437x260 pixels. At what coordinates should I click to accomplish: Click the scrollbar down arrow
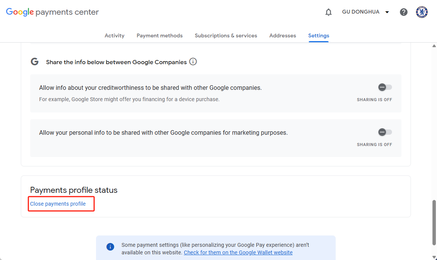[434, 257]
